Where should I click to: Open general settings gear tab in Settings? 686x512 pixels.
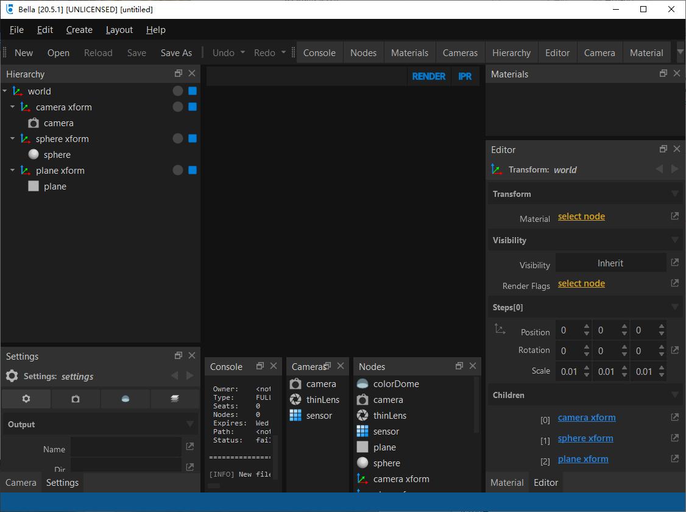26,399
